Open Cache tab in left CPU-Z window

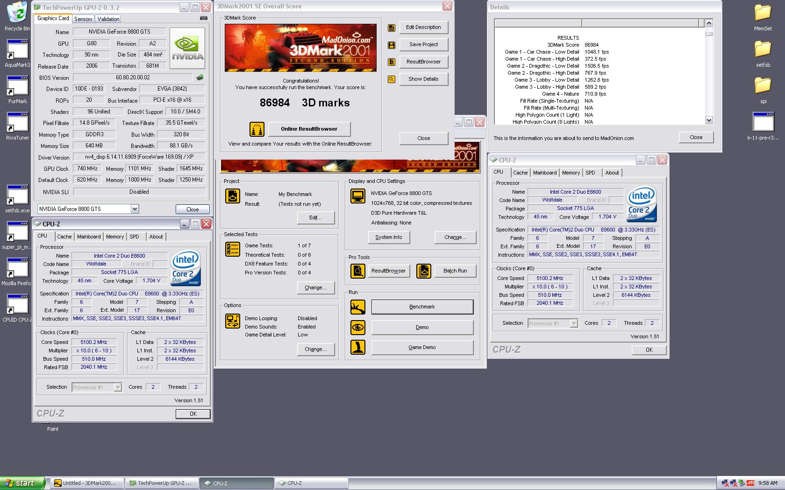pyautogui.click(x=64, y=237)
